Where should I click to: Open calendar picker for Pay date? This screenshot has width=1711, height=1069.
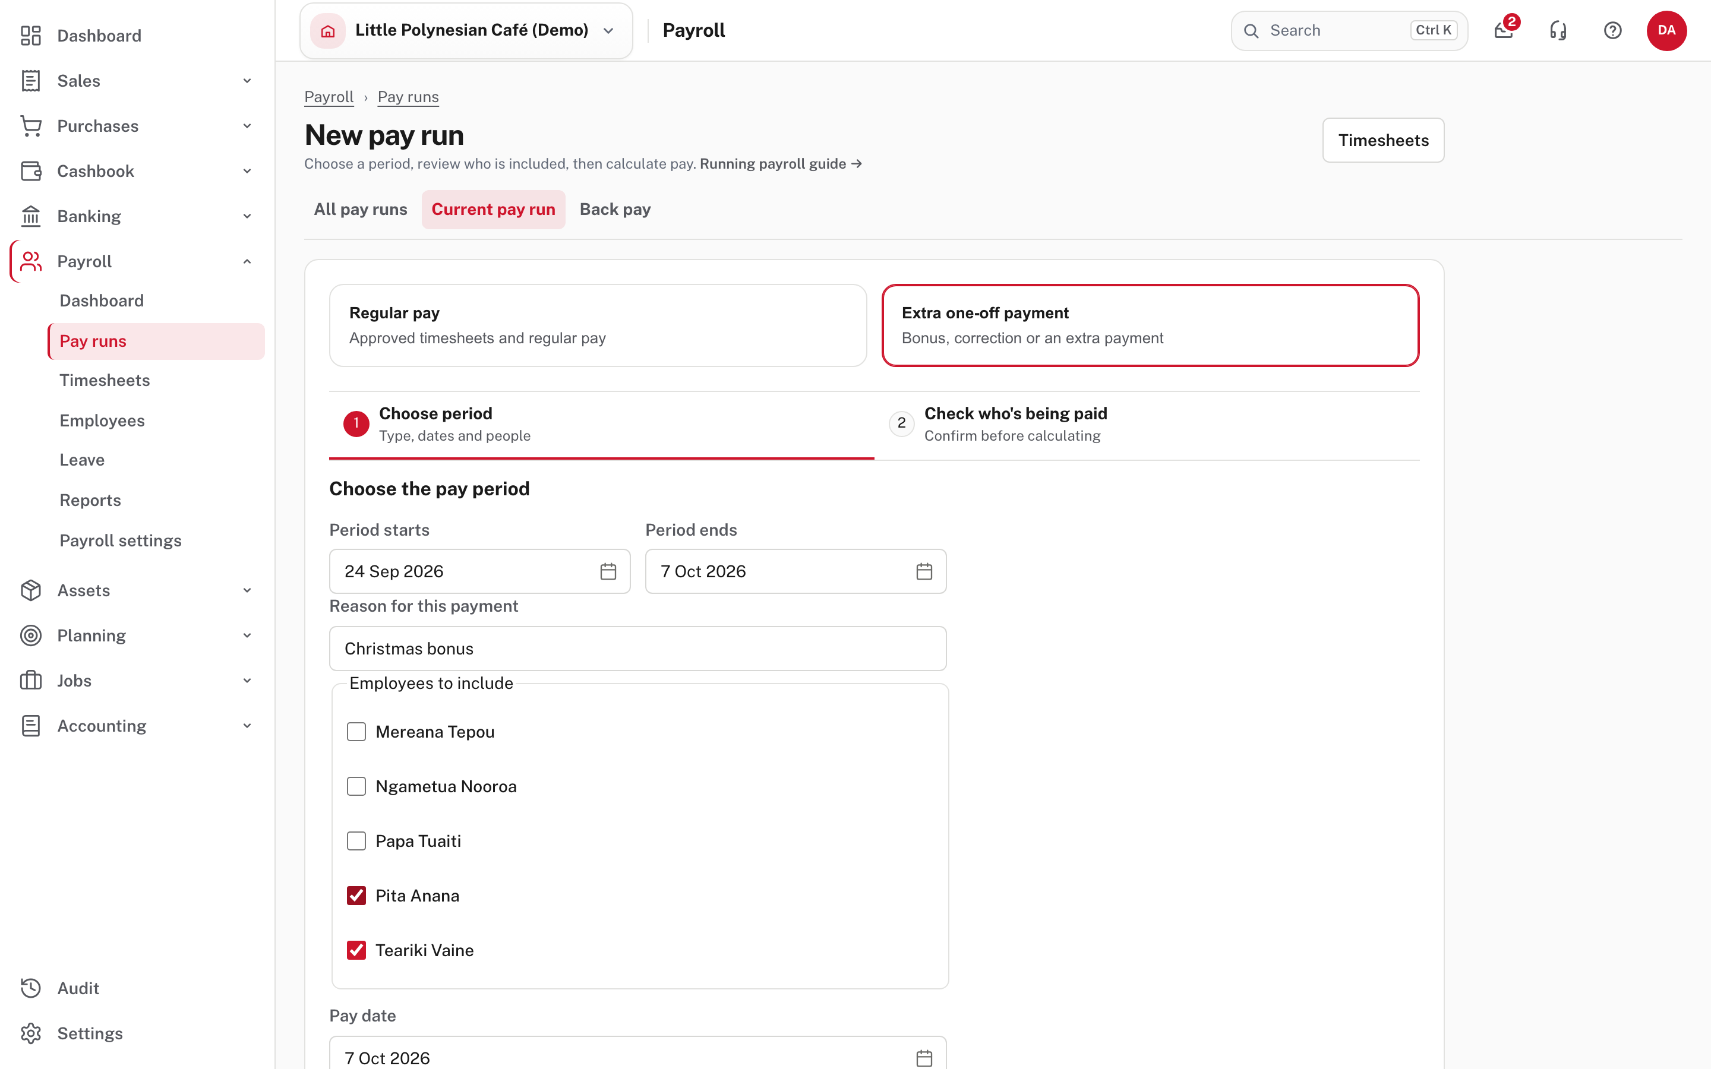click(924, 1058)
